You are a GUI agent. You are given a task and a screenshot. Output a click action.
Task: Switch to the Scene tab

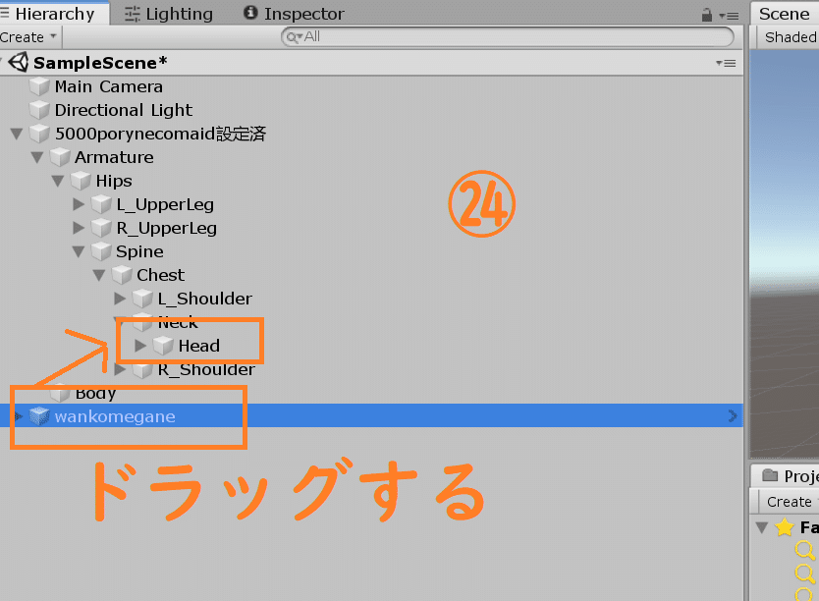click(784, 14)
